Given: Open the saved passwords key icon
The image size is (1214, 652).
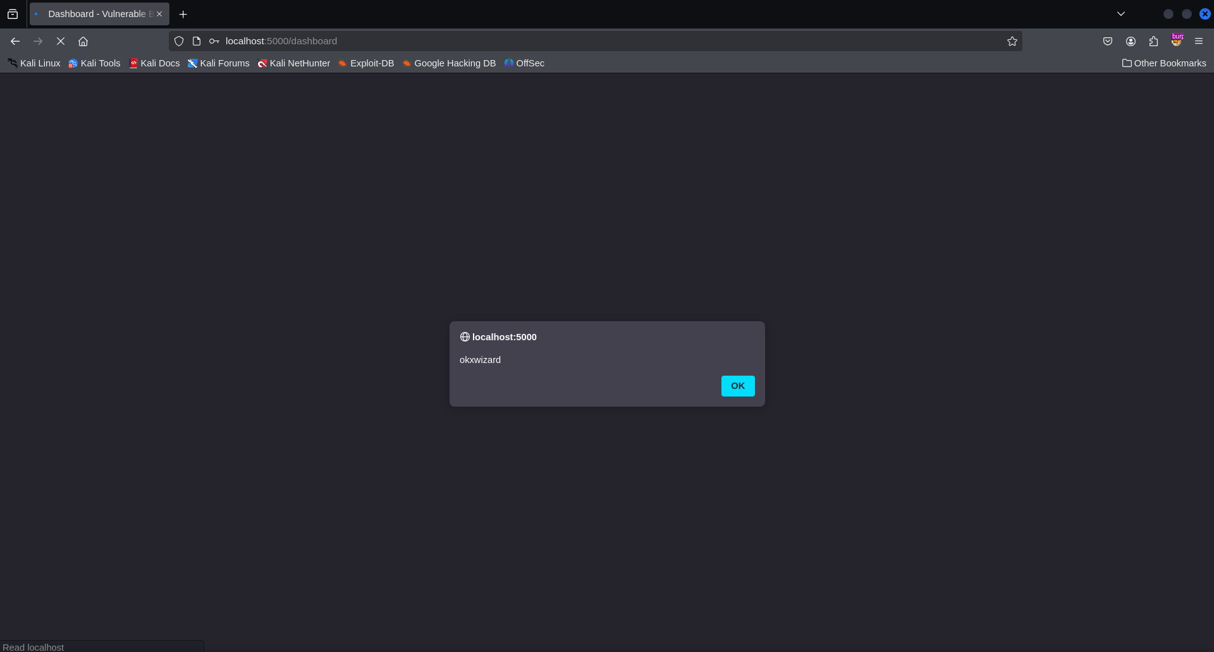Looking at the screenshot, I should click(215, 41).
